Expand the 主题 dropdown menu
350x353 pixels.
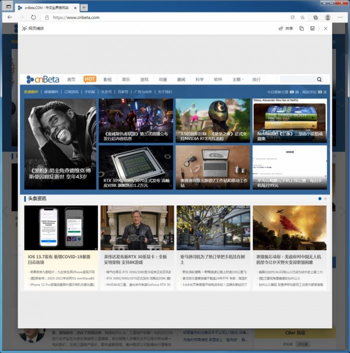click(x=237, y=79)
